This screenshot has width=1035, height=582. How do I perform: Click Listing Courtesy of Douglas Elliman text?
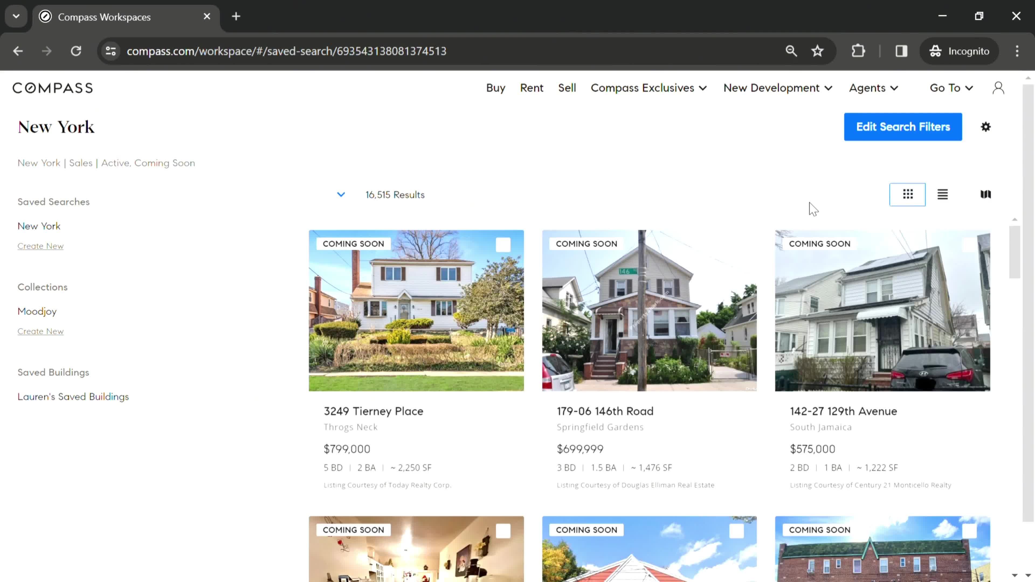(636, 485)
